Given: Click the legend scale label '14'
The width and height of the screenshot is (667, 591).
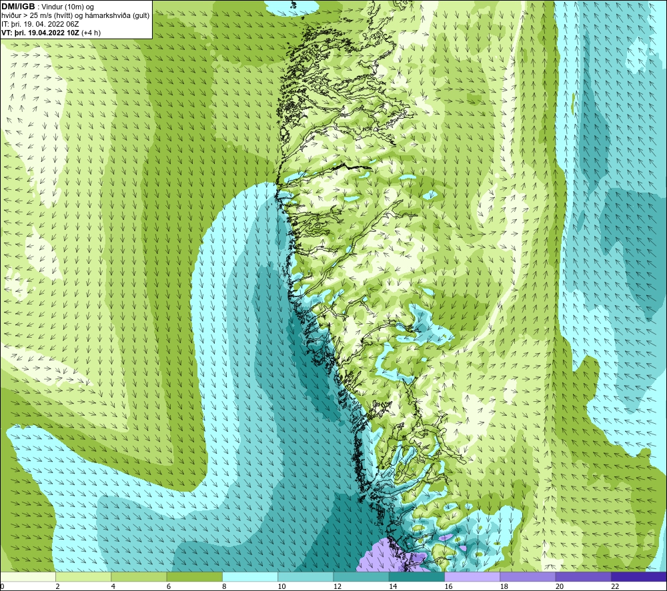Looking at the screenshot, I should coord(393,587).
